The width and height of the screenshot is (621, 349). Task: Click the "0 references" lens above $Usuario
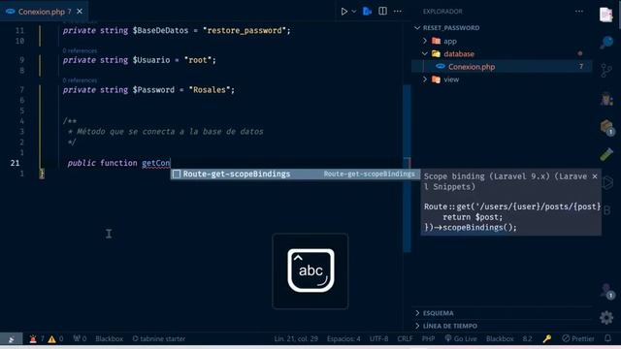click(80, 50)
